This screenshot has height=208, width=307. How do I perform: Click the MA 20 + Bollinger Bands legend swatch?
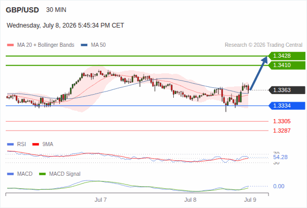(10, 45)
